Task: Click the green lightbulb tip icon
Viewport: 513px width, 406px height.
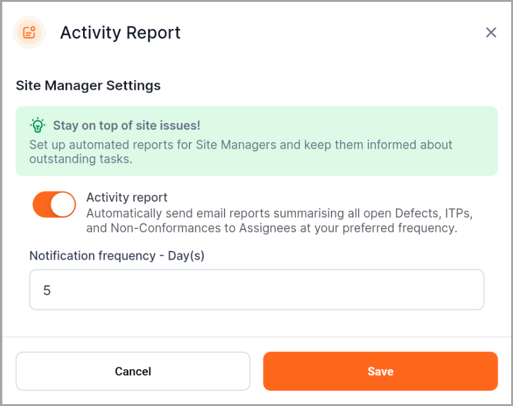Action: 38,125
